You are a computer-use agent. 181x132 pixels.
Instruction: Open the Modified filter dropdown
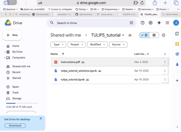pos(97,44)
